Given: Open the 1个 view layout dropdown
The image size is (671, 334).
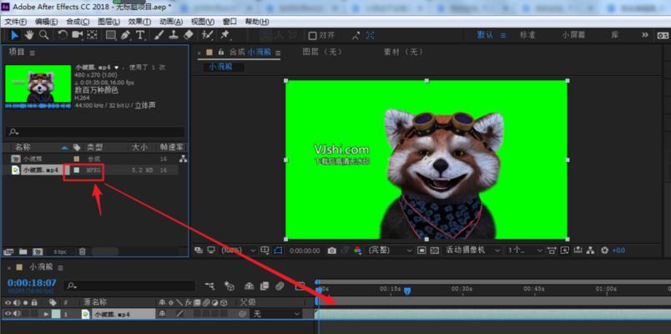Looking at the screenshot, I should click(x=525, y=250).
